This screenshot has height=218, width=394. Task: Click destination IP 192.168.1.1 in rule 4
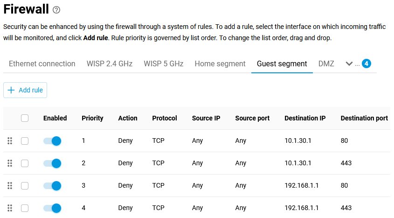tap(302, 208)
